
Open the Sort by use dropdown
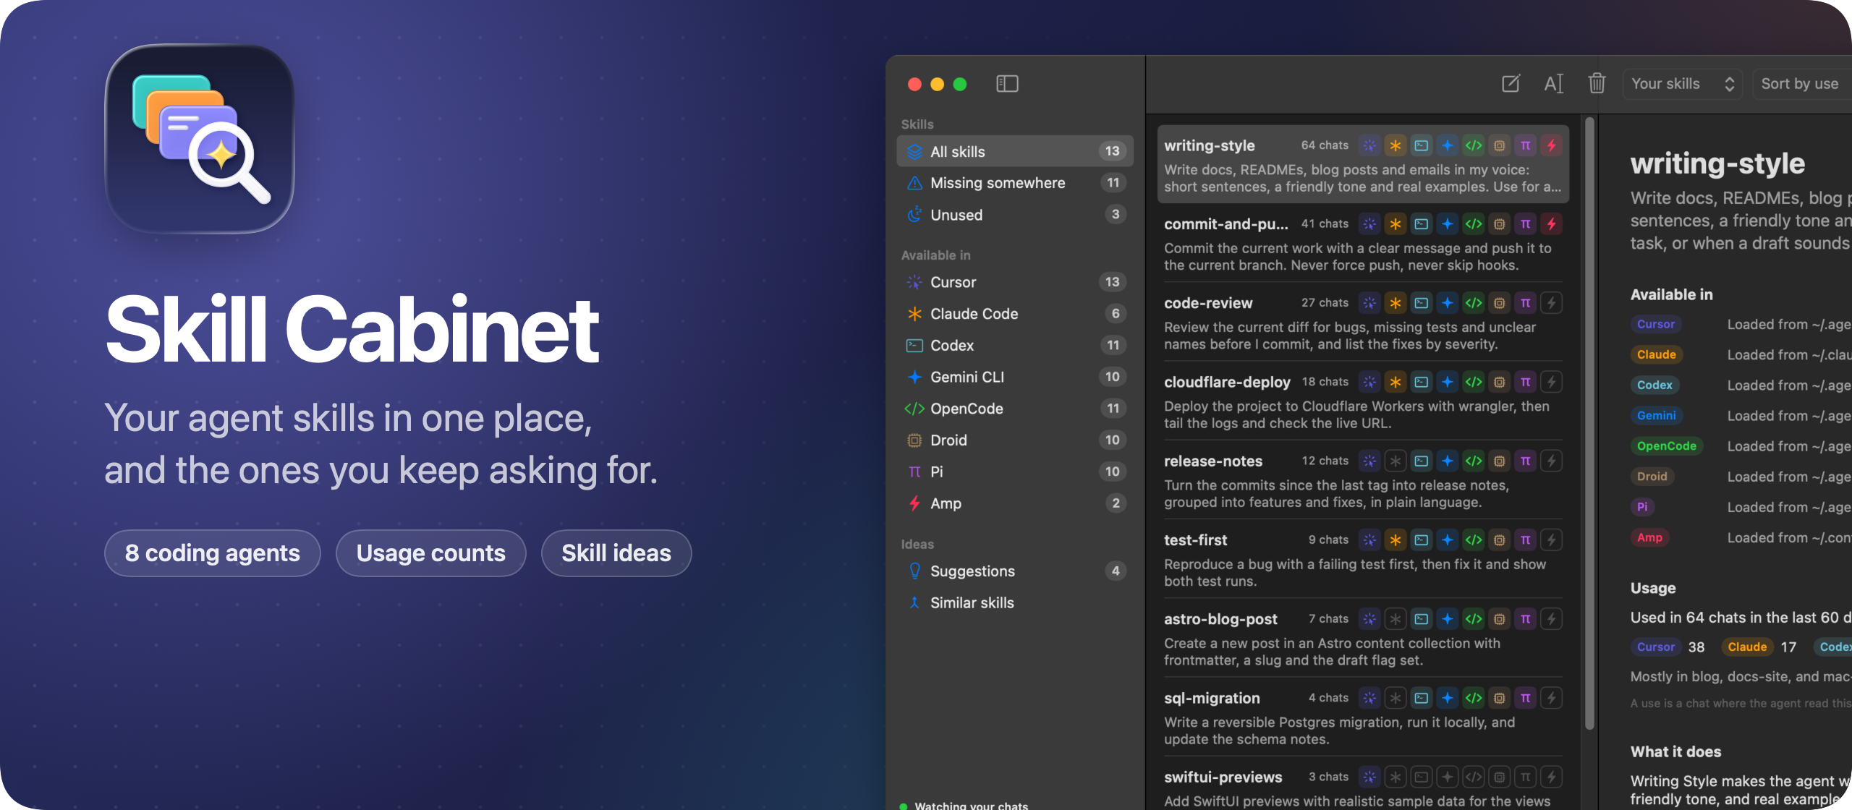point(1801,84)
